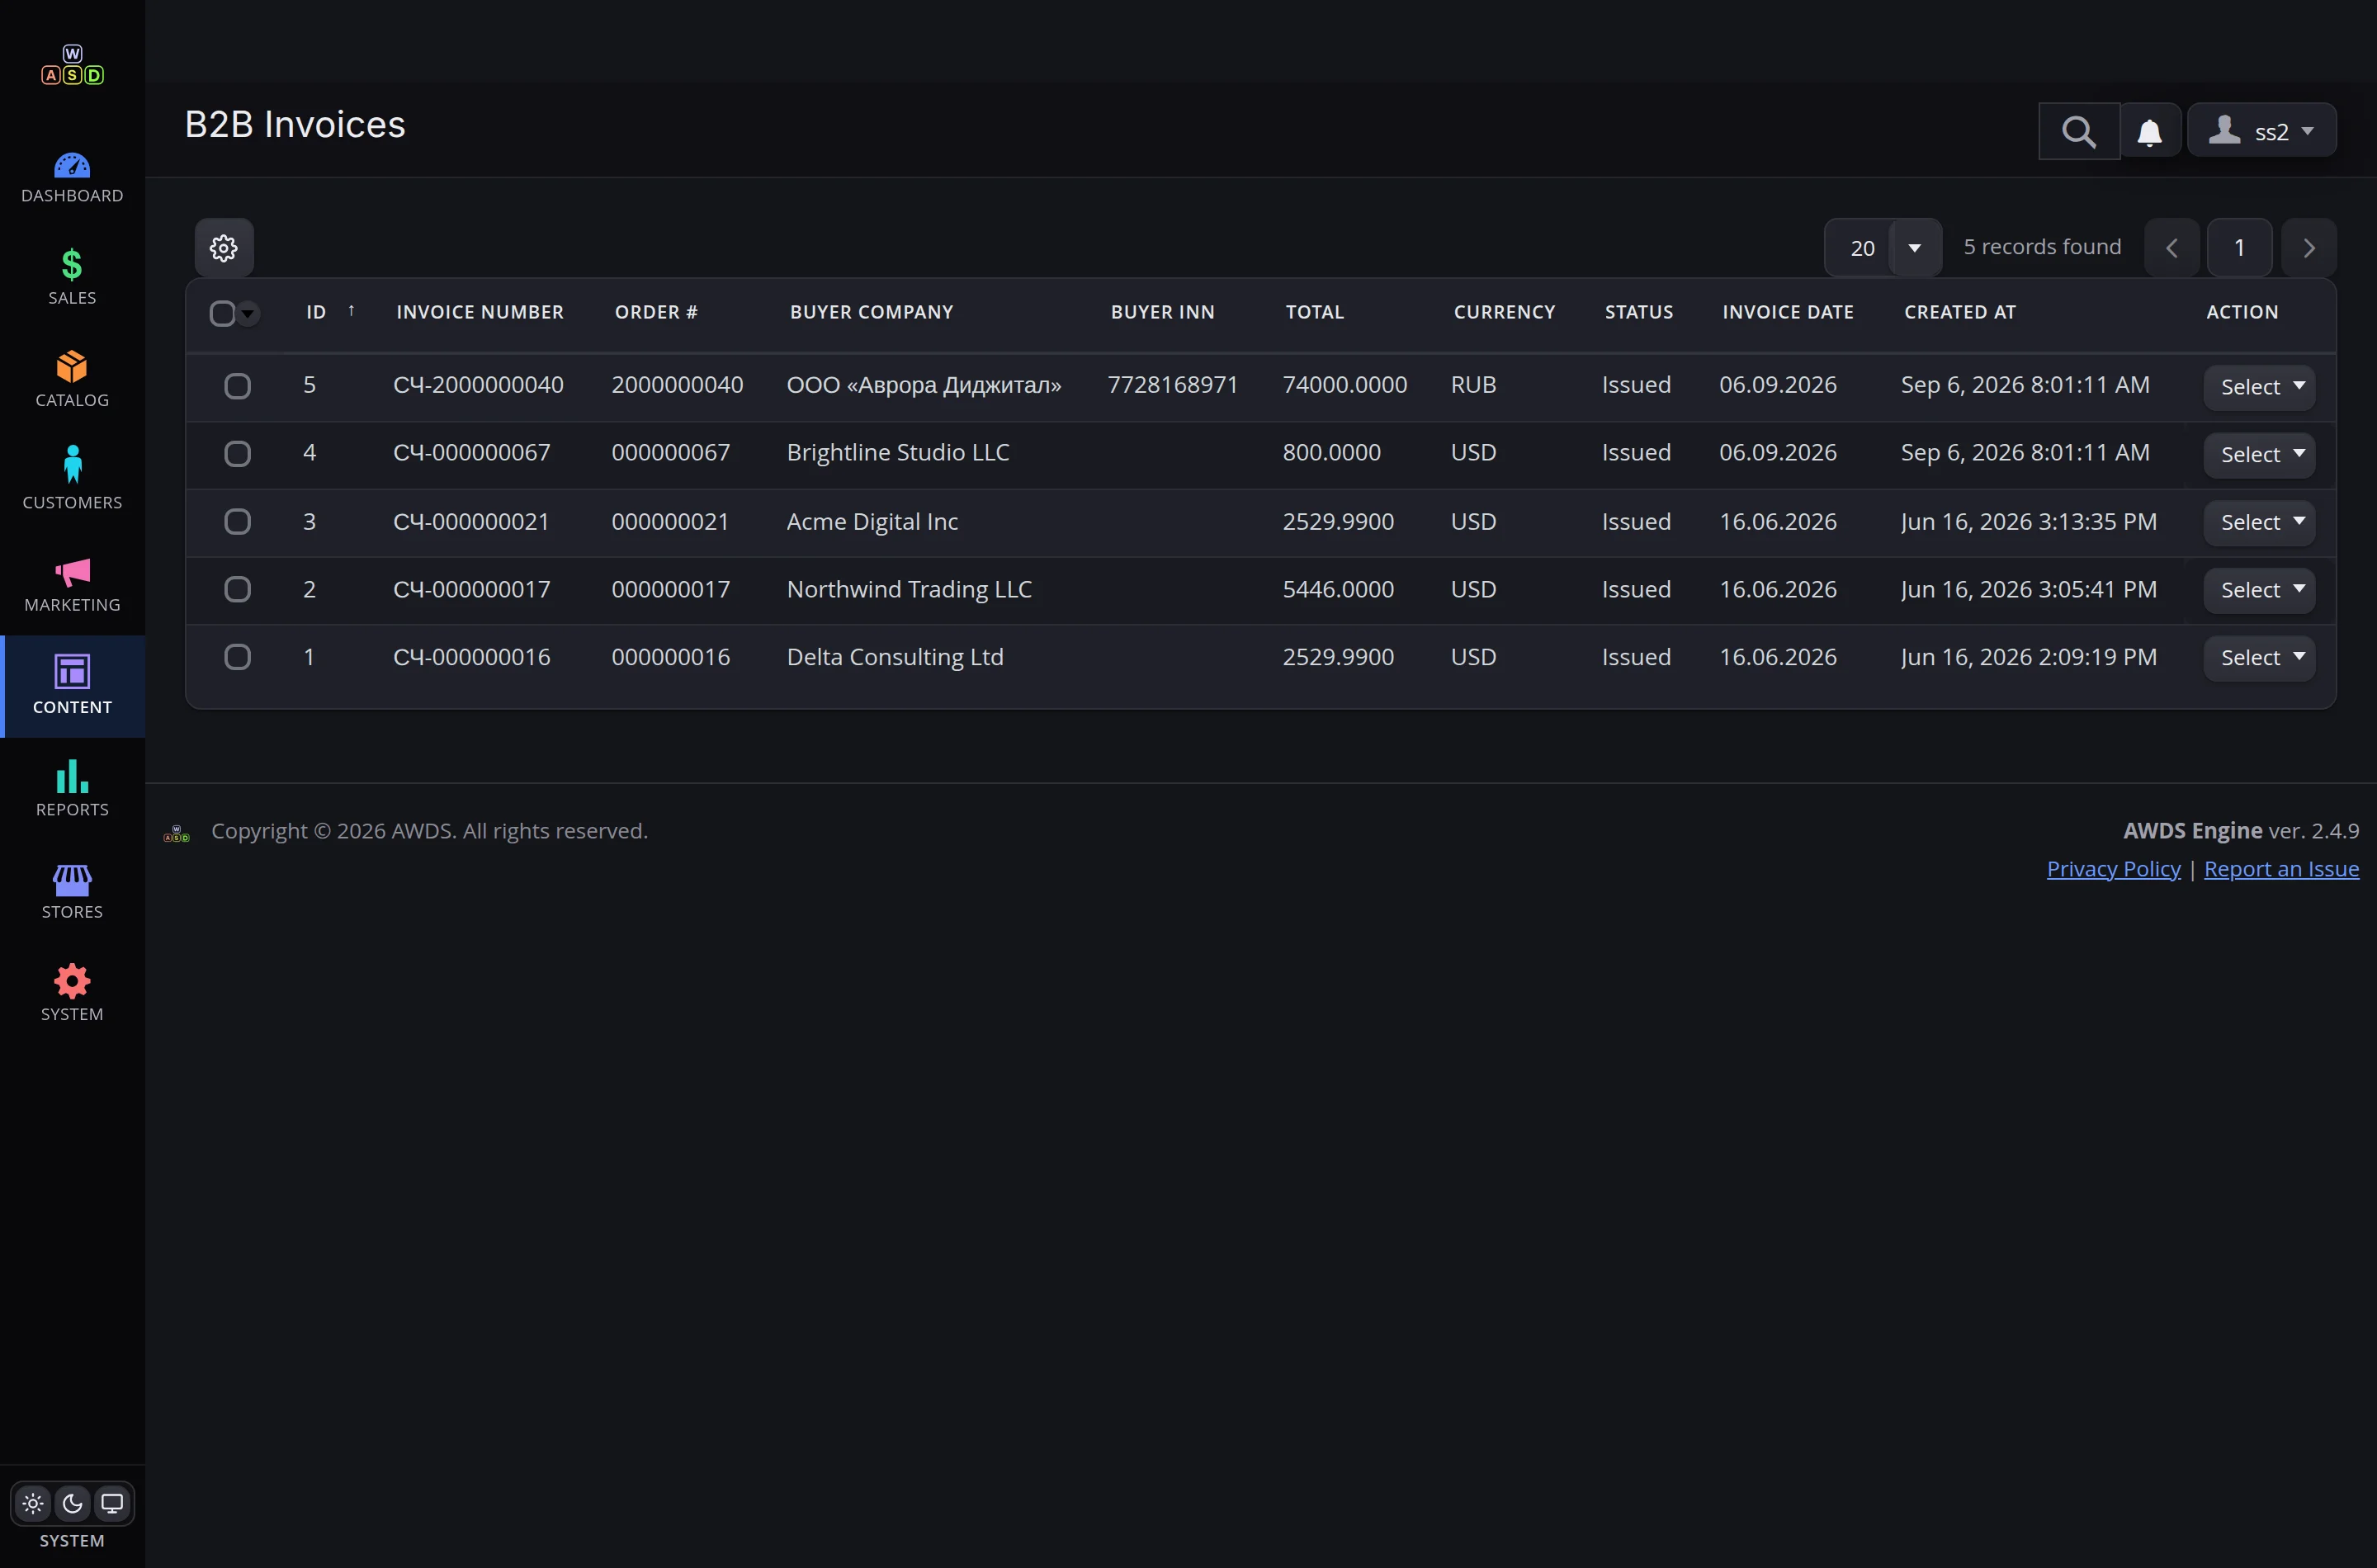Open the Catalog box icon

point(72,379)
